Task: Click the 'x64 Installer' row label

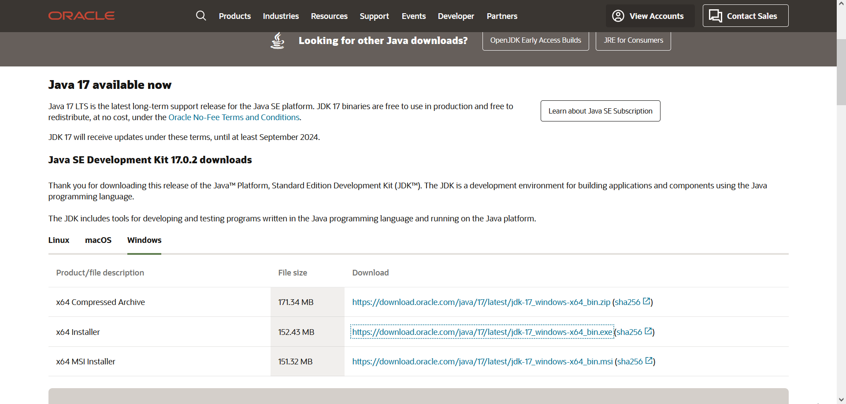Action: click(x=78, y=332)
